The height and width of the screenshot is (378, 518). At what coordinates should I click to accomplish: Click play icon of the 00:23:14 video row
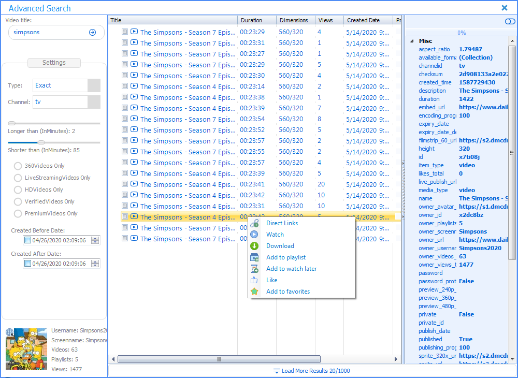(x=134, y=86)
